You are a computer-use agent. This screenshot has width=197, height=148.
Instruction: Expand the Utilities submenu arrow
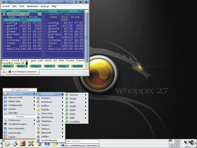point(62,137)
